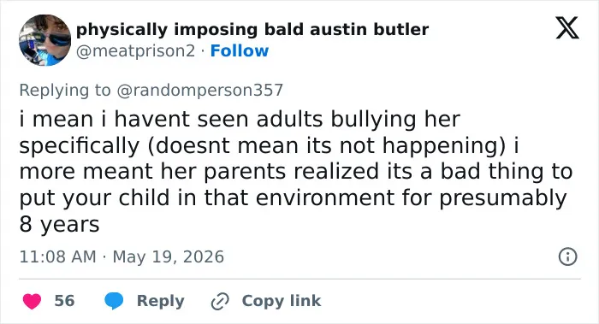Click the Reply button text
599x324 pixels.
tap(161, 301)
